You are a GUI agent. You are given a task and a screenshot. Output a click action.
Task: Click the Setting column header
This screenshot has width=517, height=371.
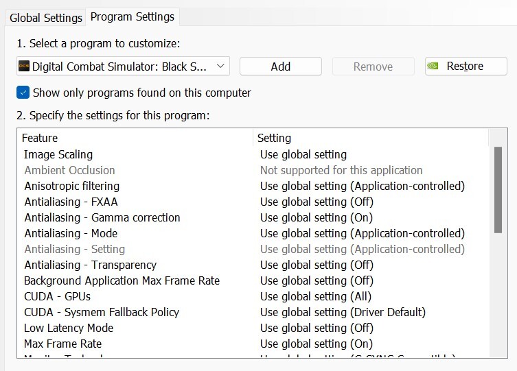click(371, 138)
